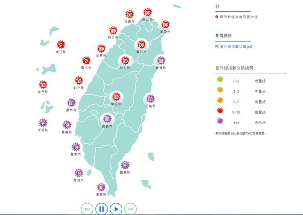
Task: Click the UV icon for 臺北市
Action: [141, 45]
